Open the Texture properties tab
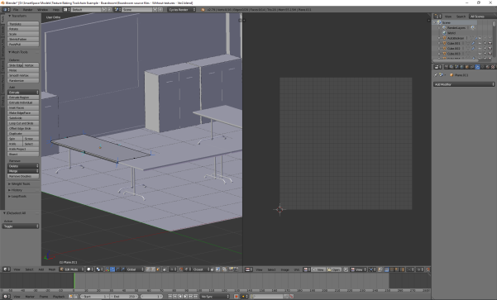497x300 pixels. pos(493,67)
